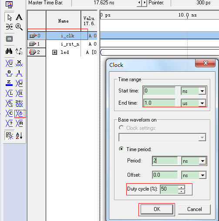This screenshot has height=221, width=219.
Task: Select the Zoom tool magnifier
Action: (x=19, y=27)
